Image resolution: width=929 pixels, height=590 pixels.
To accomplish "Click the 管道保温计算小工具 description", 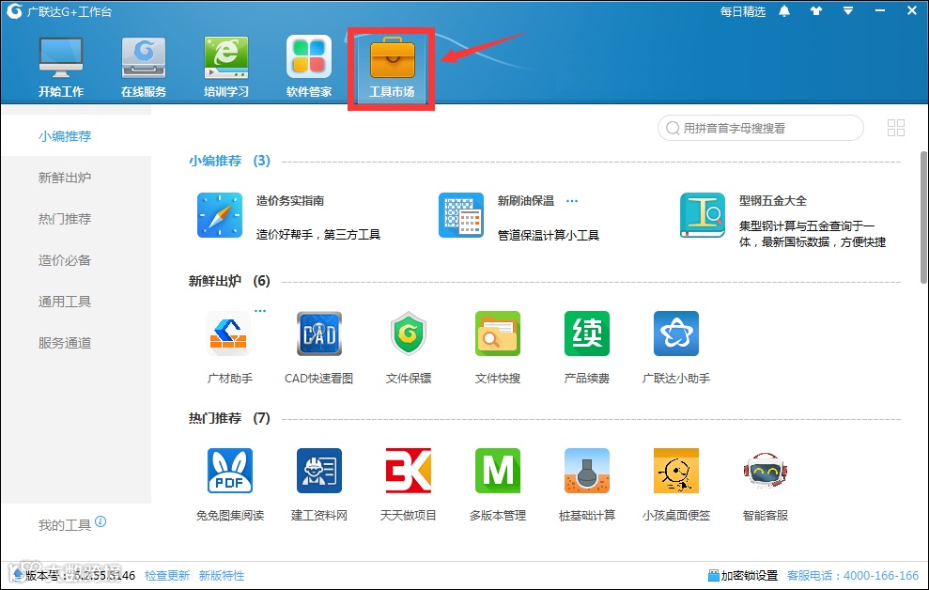I will pos(548,236).
